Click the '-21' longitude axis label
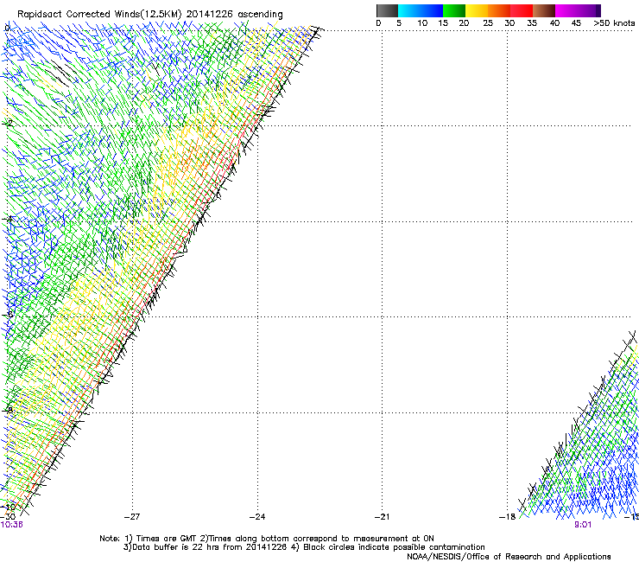 [382, 517]
